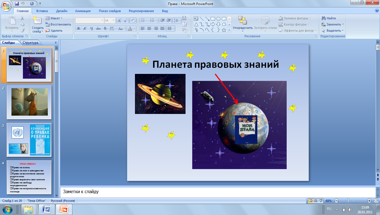Open the Макет layout dropdown

point(54,18)
